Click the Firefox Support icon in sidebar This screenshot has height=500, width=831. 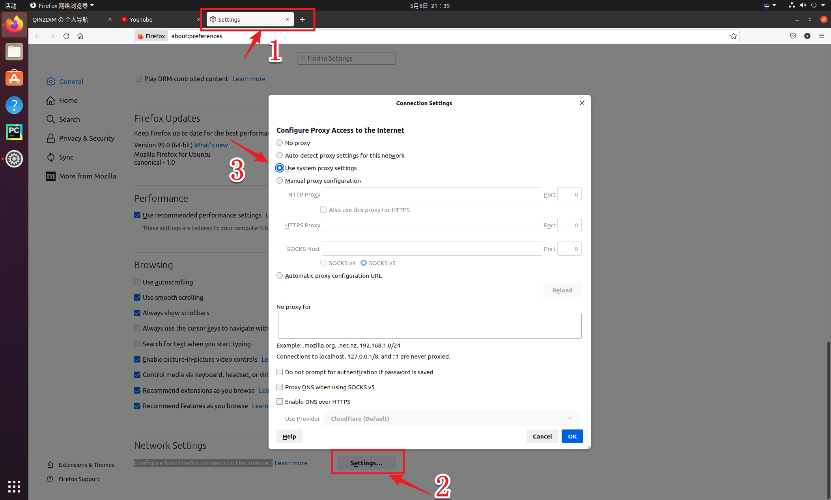(50, 479)
